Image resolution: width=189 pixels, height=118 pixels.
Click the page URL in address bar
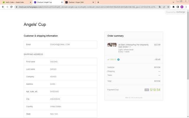click(x=87, y=7)
